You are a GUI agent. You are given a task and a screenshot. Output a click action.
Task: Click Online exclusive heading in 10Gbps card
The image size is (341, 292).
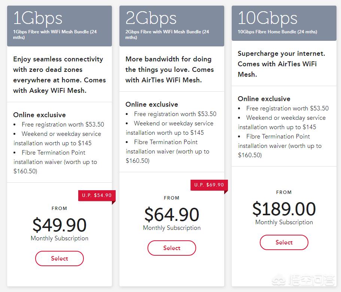(x=264, y=99)
